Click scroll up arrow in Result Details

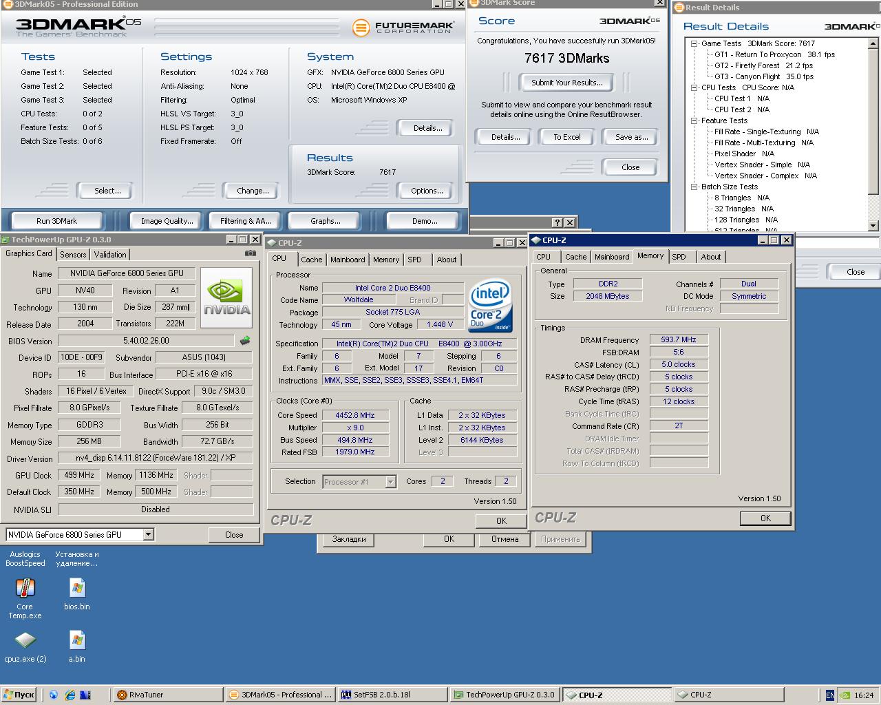pos(873,43)
